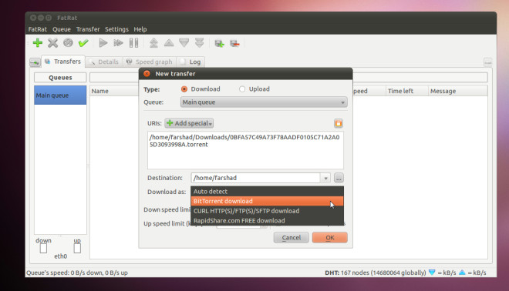Viewport: 509px width, 291px height.
Task: Click the down speed indicator bar
Action: click(x=43, y=249)
